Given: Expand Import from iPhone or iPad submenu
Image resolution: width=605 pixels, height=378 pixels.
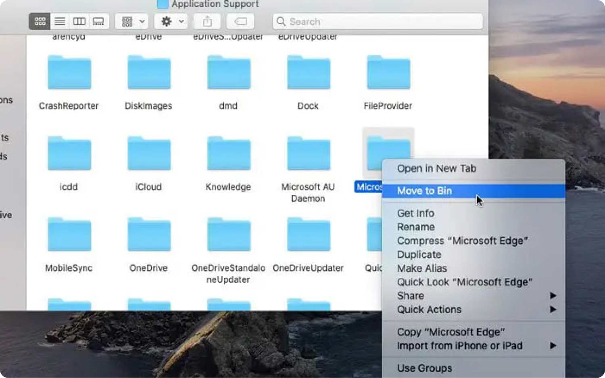Looking at the screenshot, I should click(474, 346).
